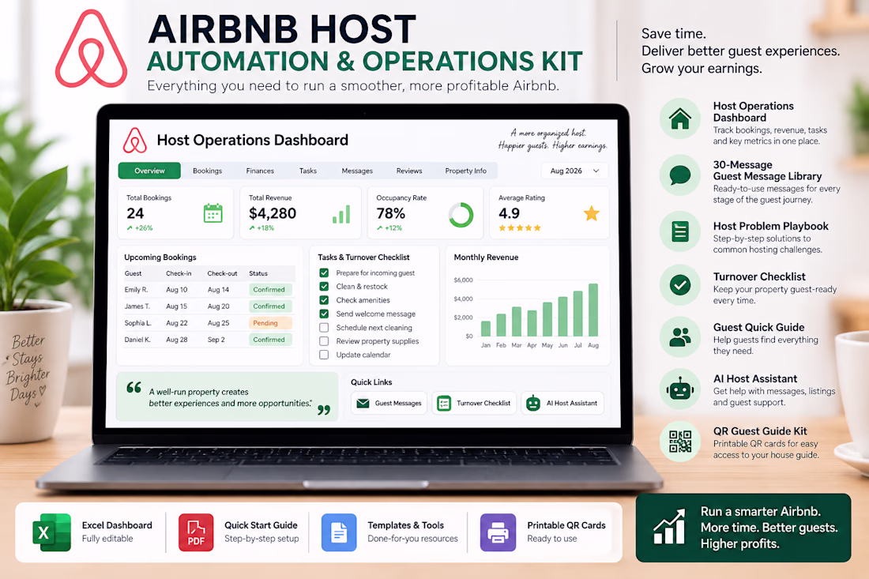Click the growth chart icon in green banner

click(669, 526)
